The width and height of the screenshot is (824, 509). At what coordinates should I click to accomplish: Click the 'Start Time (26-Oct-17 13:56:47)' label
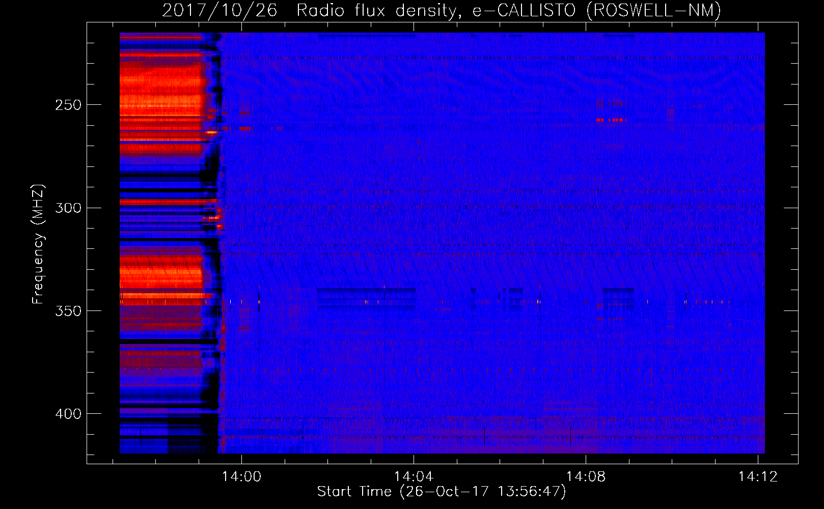(x=442, y=492)
